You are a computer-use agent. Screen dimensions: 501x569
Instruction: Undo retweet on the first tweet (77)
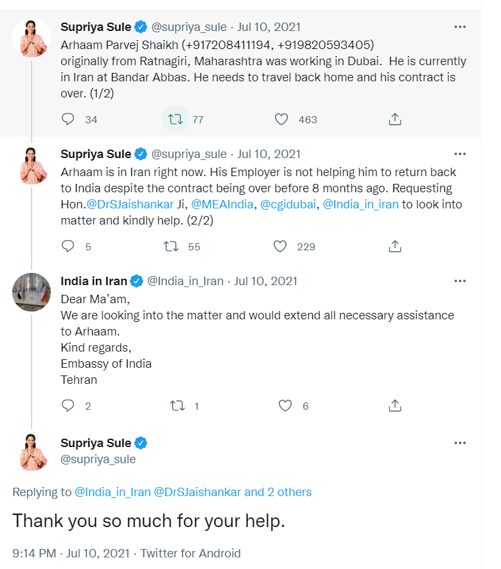pyautogui.click(x=175, y=119)
